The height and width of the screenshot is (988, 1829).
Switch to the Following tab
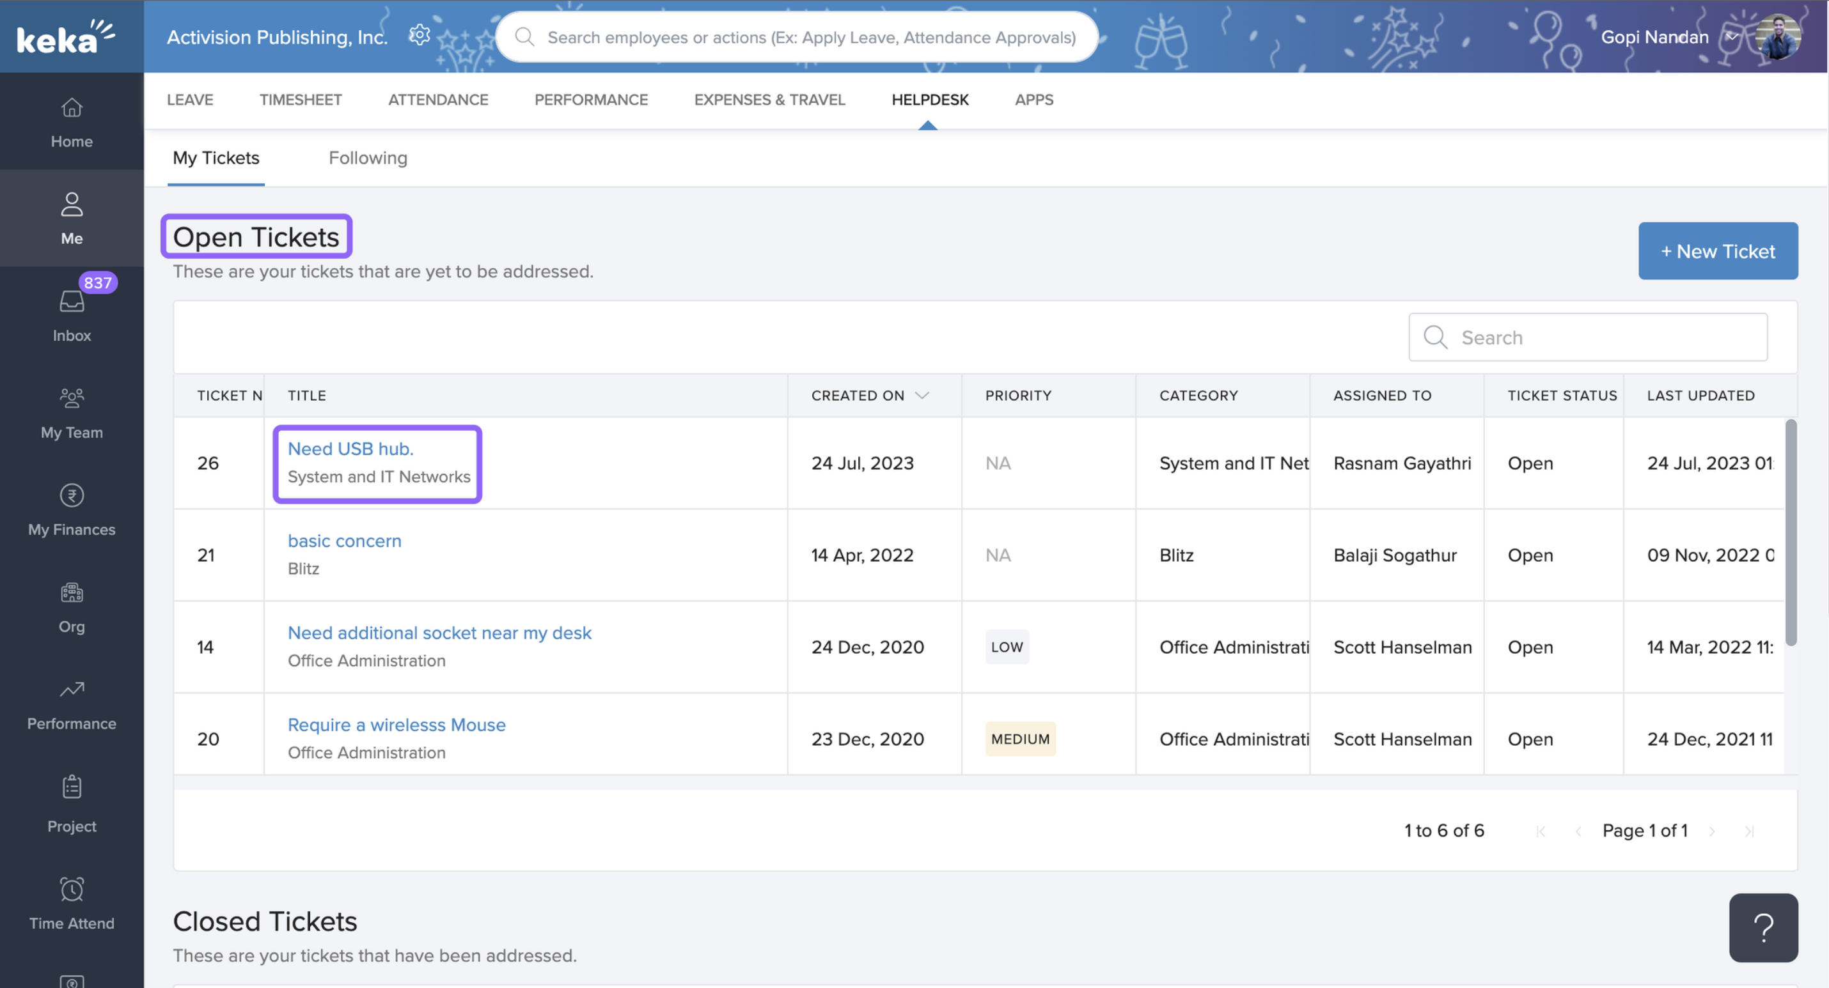(368, 158)
